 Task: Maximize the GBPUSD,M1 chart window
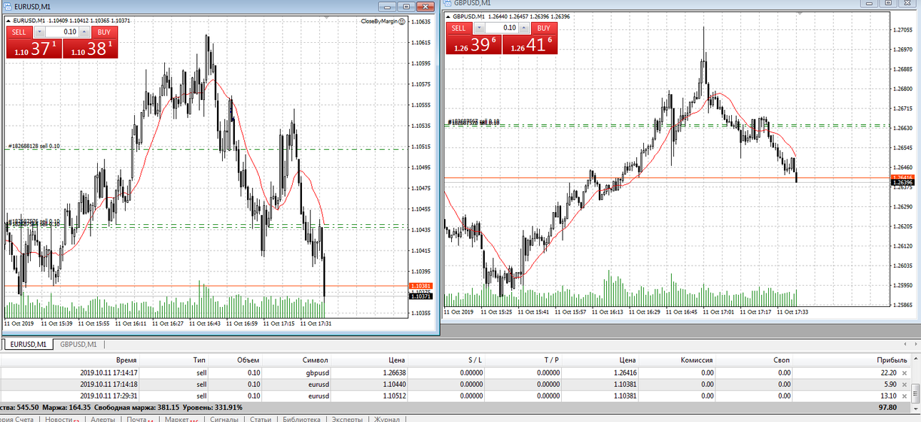[890, 3]
